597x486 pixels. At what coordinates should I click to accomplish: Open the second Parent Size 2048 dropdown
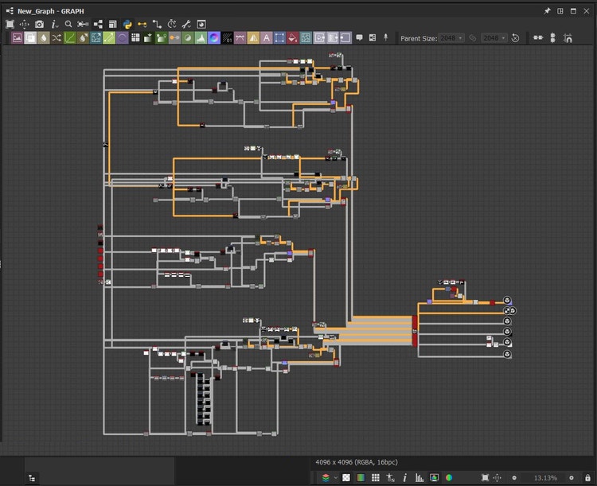click(x=494, y=38)
